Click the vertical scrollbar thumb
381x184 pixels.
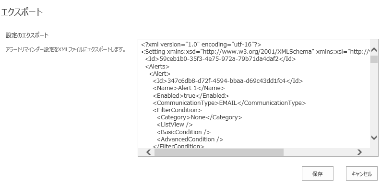[374, 59]
